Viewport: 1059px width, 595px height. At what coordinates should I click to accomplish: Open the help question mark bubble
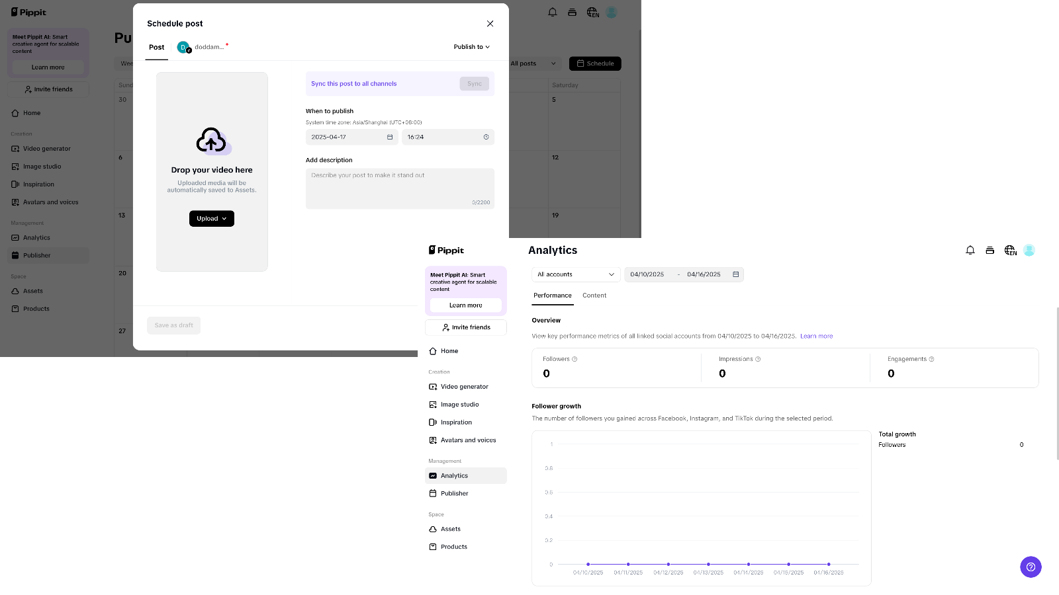[x=1031, y=567]
